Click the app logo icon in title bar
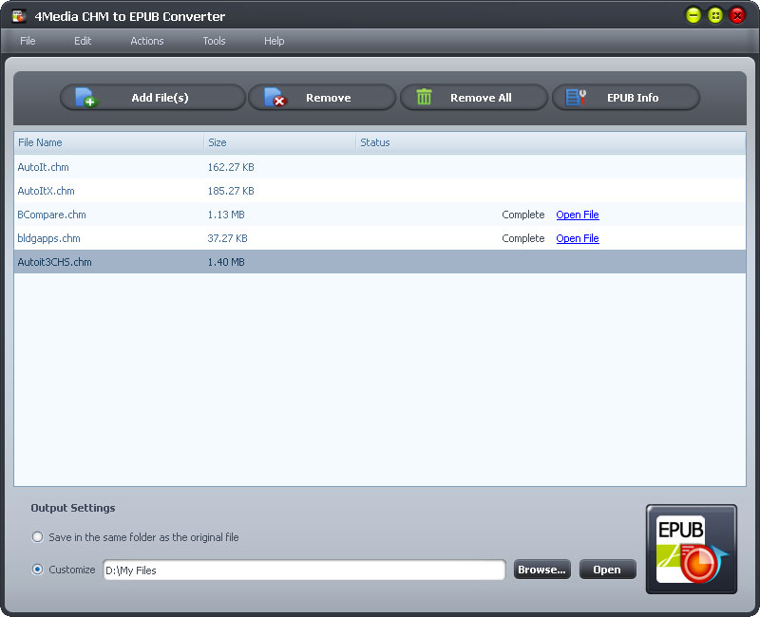 click(x=19, y=16)
